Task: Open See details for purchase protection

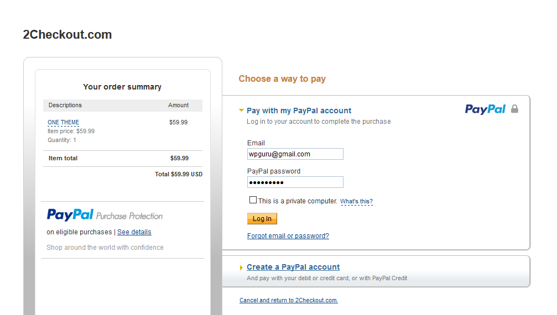Action: click(x=134, y=232)
